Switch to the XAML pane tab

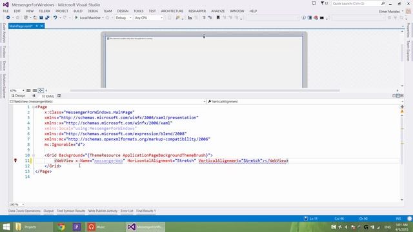point(48,96)
